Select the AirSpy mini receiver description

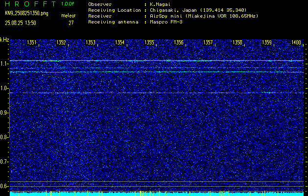tap(204, 16)
